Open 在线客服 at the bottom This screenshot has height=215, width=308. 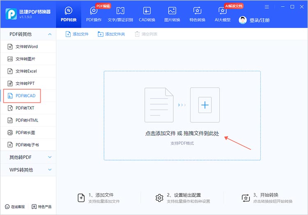point(15,207)
